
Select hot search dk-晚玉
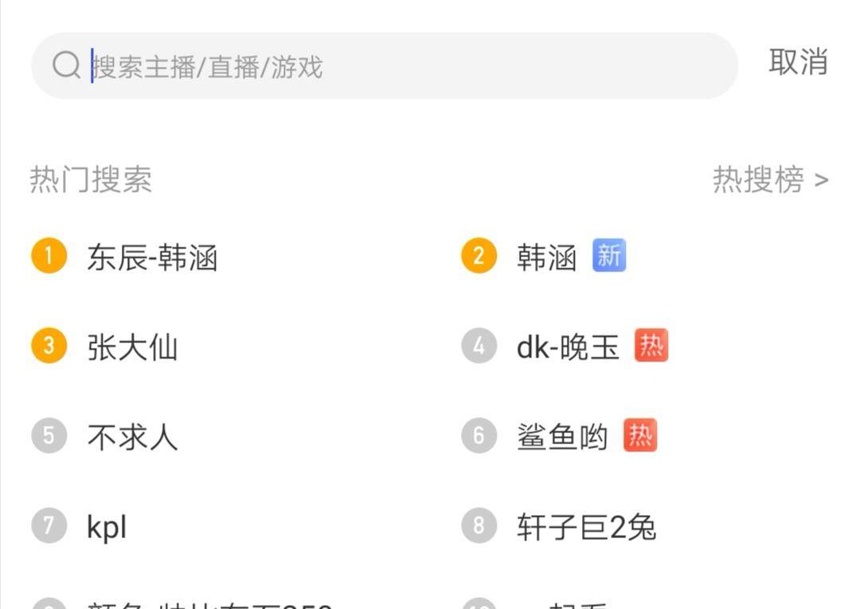click(568, 348)
